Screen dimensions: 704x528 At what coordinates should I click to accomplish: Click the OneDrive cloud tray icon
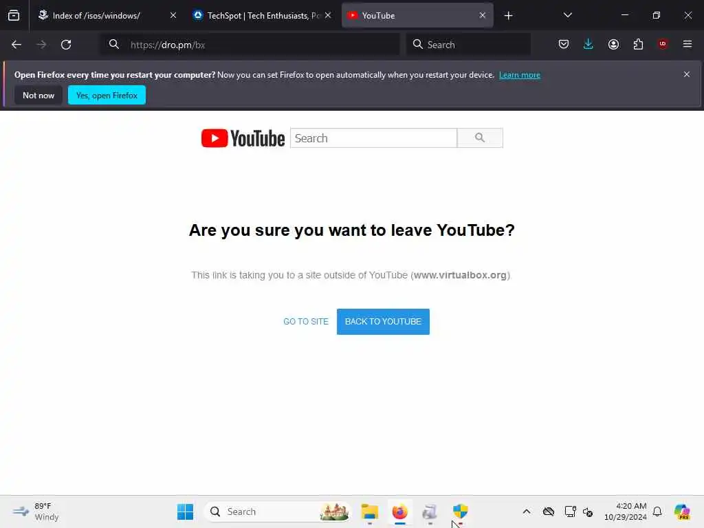tap(548, 511)
